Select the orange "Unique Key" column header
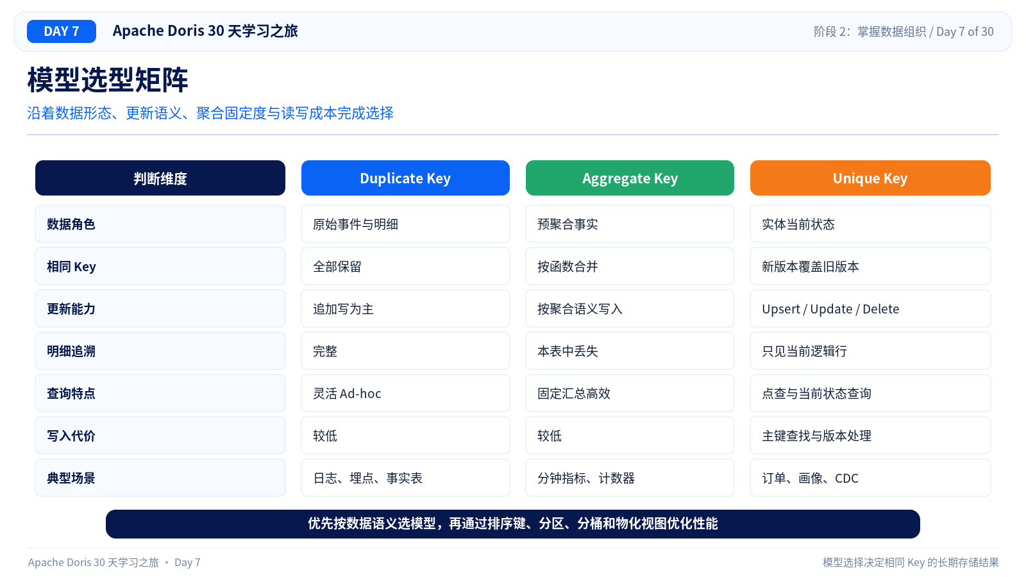This screenshot has height=577, width=1026. click(870, 178)
